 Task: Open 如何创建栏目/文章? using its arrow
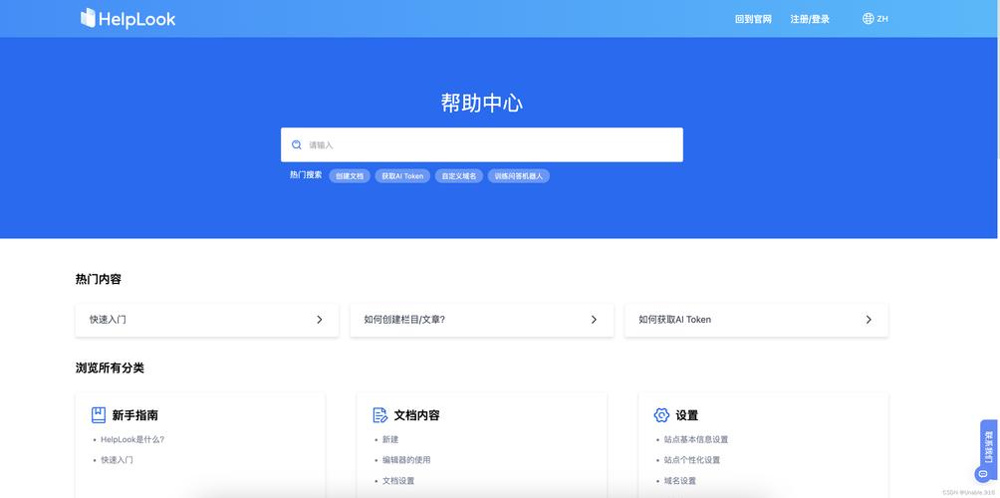594,320
